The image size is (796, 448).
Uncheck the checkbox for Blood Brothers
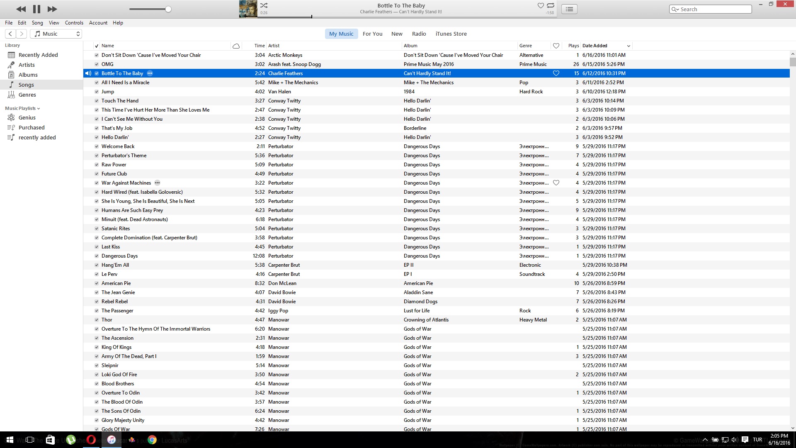[x=97, y=384]
